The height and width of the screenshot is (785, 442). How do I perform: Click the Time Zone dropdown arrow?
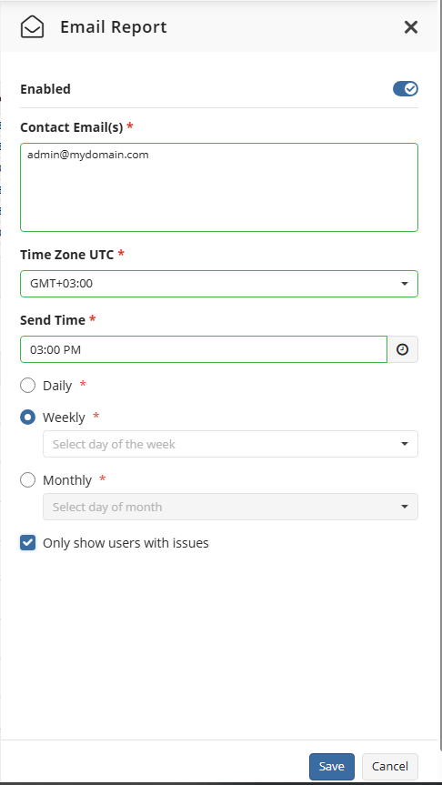[405, 284]
